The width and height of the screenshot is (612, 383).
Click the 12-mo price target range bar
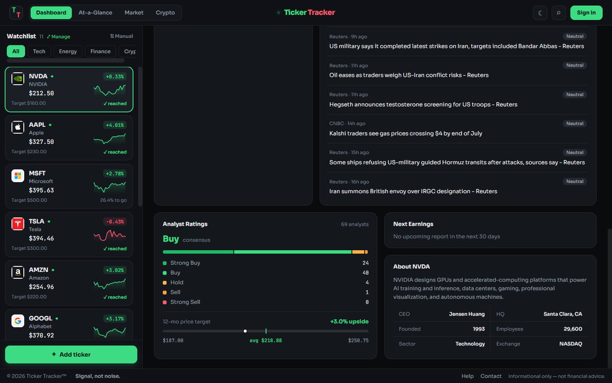pos(266,331)
